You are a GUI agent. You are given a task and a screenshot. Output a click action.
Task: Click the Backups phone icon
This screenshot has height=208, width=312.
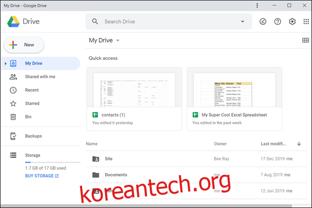coord(13,136)
